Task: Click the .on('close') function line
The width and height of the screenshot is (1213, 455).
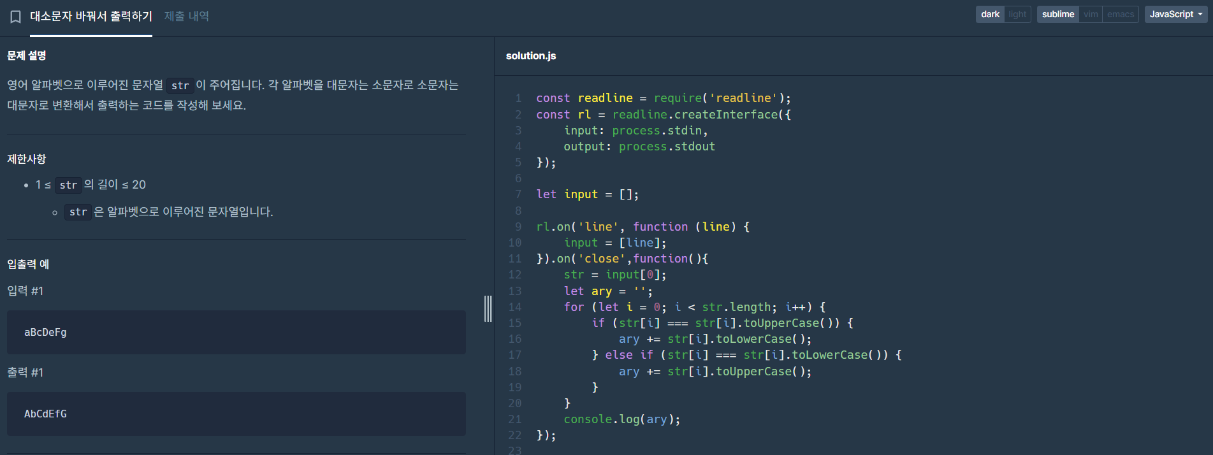Action: [622, 259]
